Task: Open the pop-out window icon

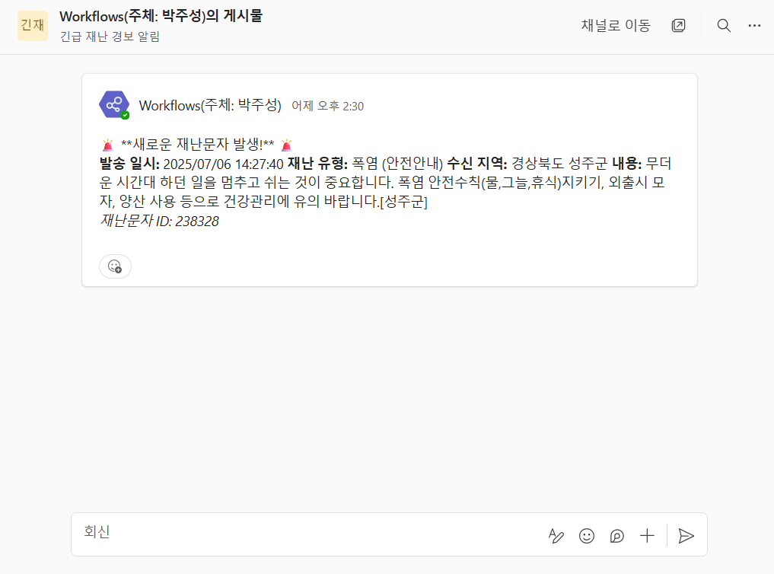Action: 678,26
